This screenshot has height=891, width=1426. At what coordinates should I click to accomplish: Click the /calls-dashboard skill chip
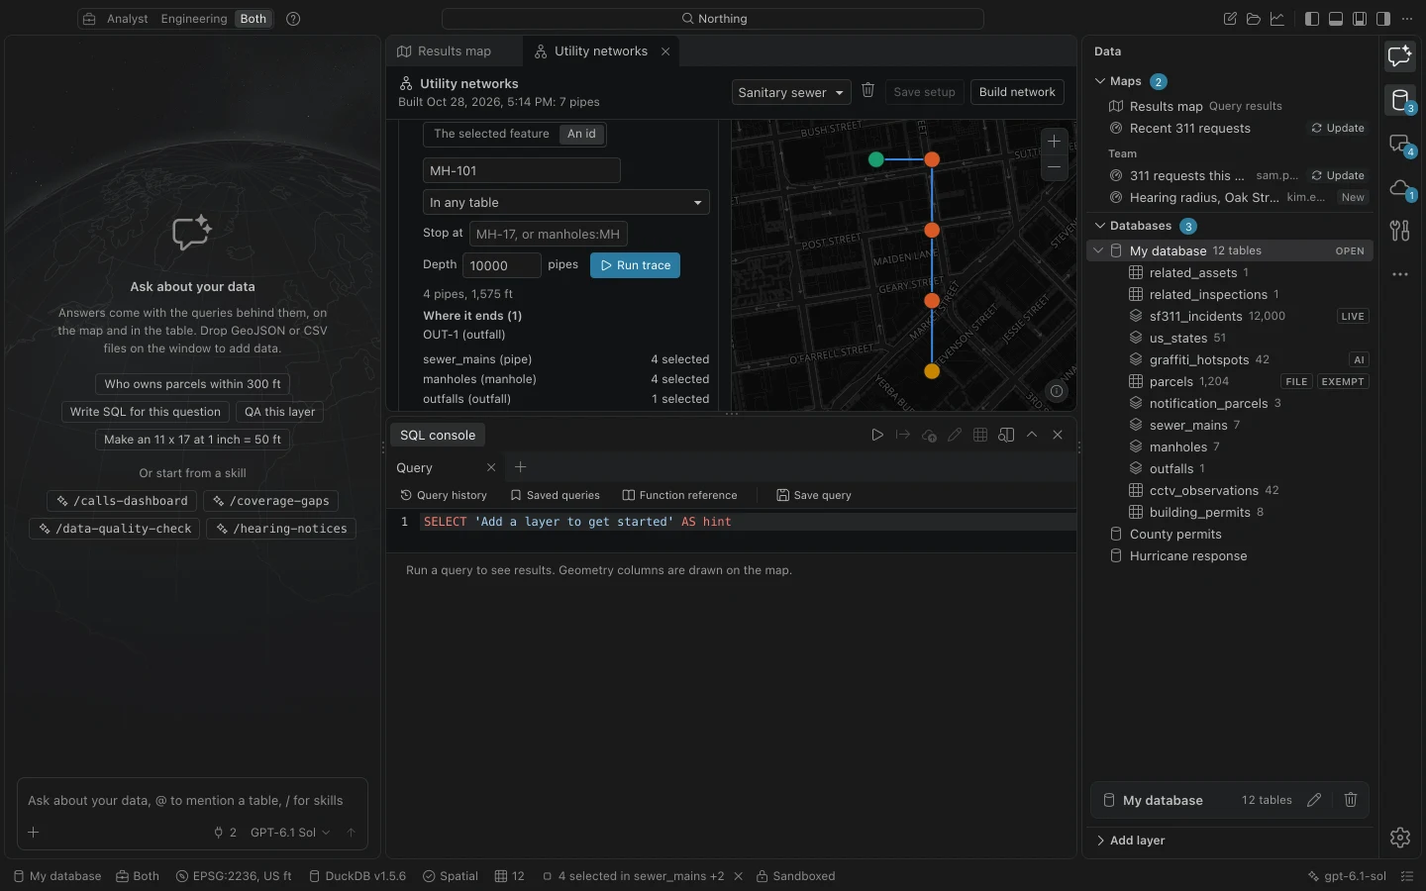(123, 501)
